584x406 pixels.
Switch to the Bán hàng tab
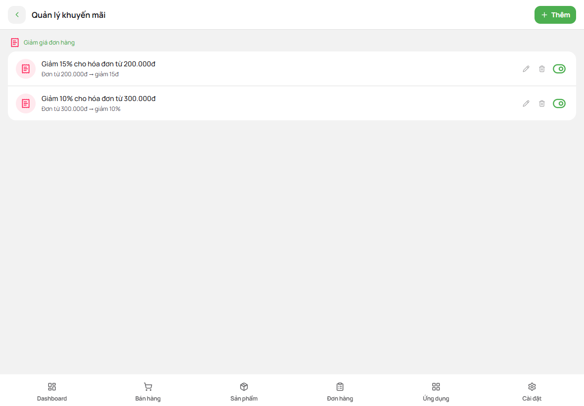[x=148, y=392]
